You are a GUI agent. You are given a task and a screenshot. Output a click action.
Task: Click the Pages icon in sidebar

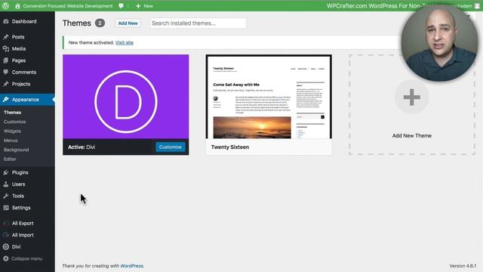(x=6, y=60)
